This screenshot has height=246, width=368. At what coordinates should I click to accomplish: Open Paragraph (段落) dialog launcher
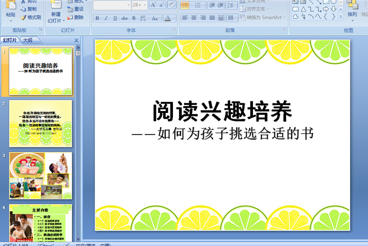[285, 29]
